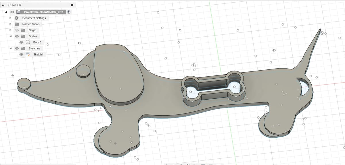This screenshot has width=345, height=165.
Task: Click the component icon of Projekt brelok JAMNIOR_ZD2
Action: pyautogui.click(x=19, y=12)
